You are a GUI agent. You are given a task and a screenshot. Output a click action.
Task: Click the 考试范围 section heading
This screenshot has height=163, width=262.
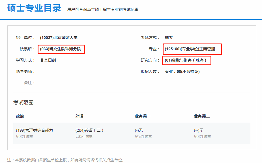(x=23, y=103)
